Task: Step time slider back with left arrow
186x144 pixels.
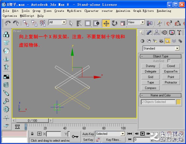Action: tap(14, 121)
